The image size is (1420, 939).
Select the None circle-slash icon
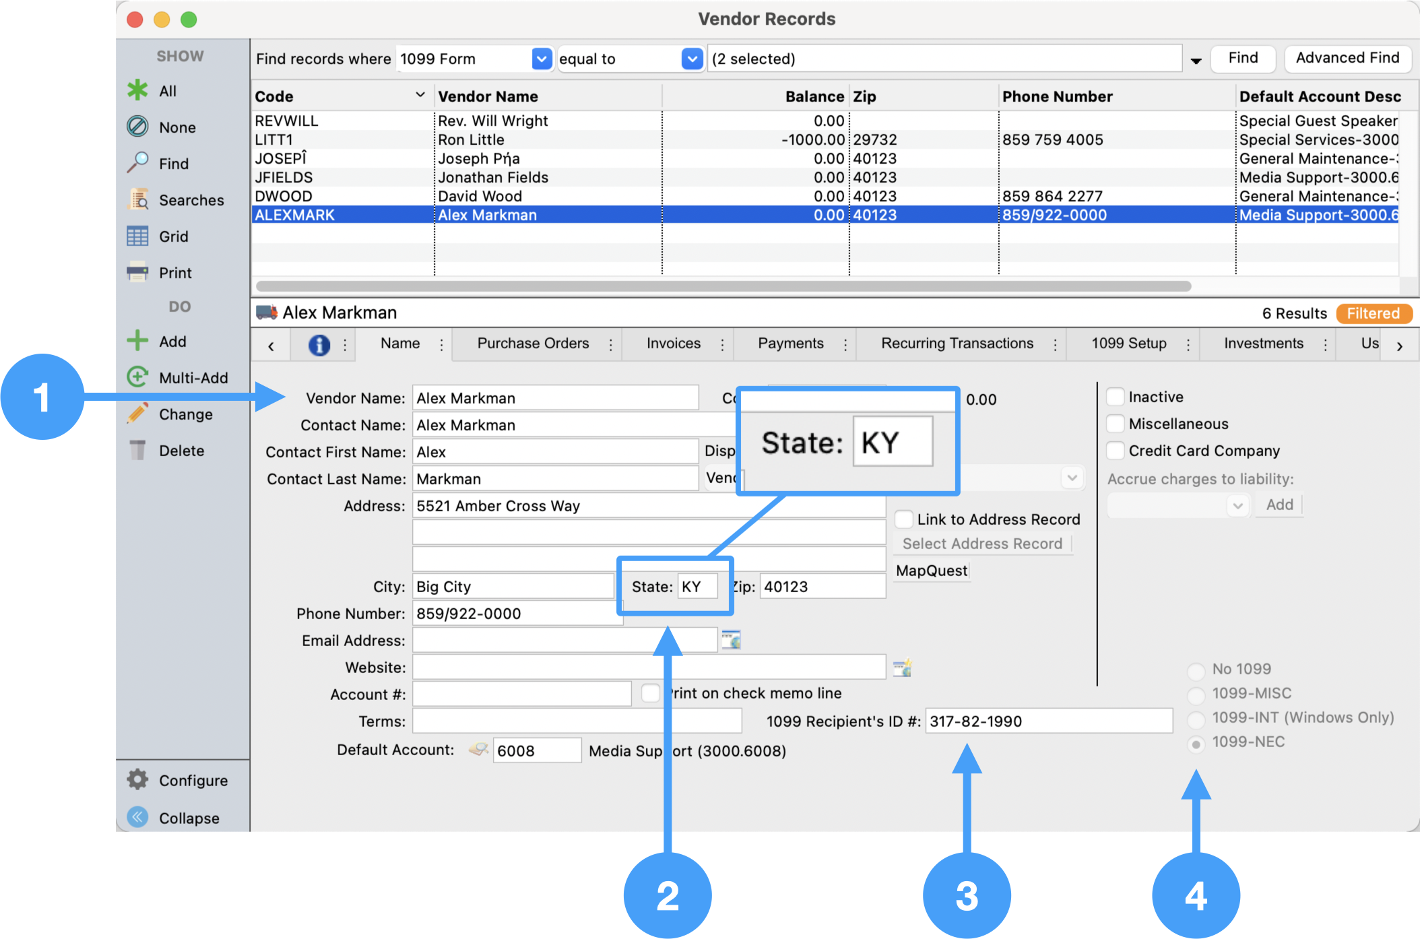coord(137,127)
